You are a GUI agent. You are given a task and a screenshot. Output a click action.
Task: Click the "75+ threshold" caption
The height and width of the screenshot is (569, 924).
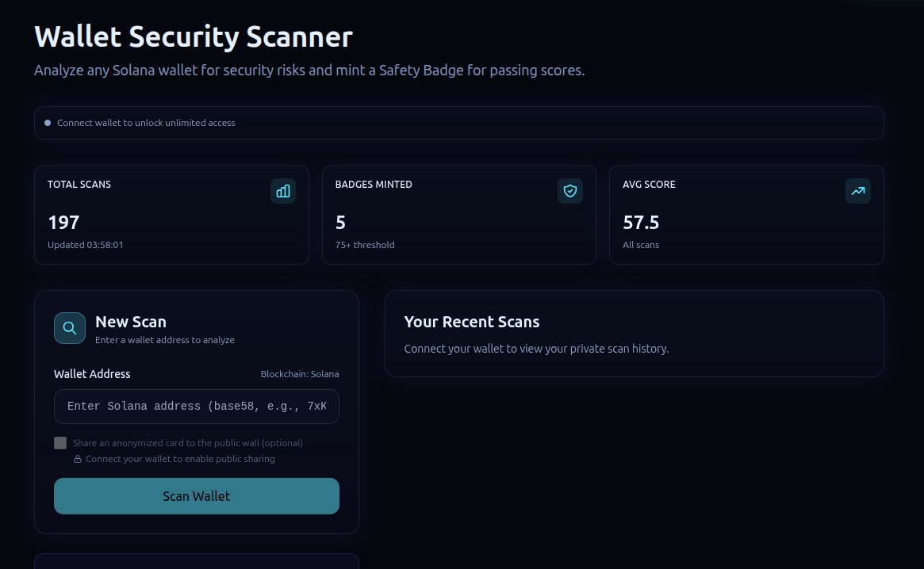coord(365,245)
